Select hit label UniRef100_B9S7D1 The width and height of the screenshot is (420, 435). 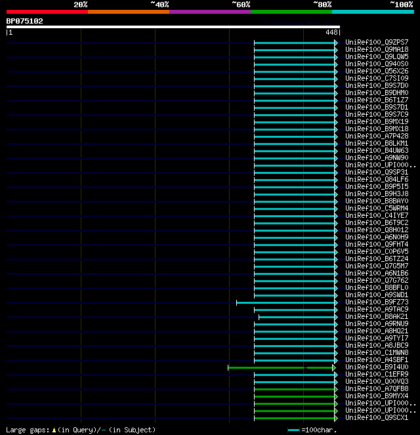(377, 107)
